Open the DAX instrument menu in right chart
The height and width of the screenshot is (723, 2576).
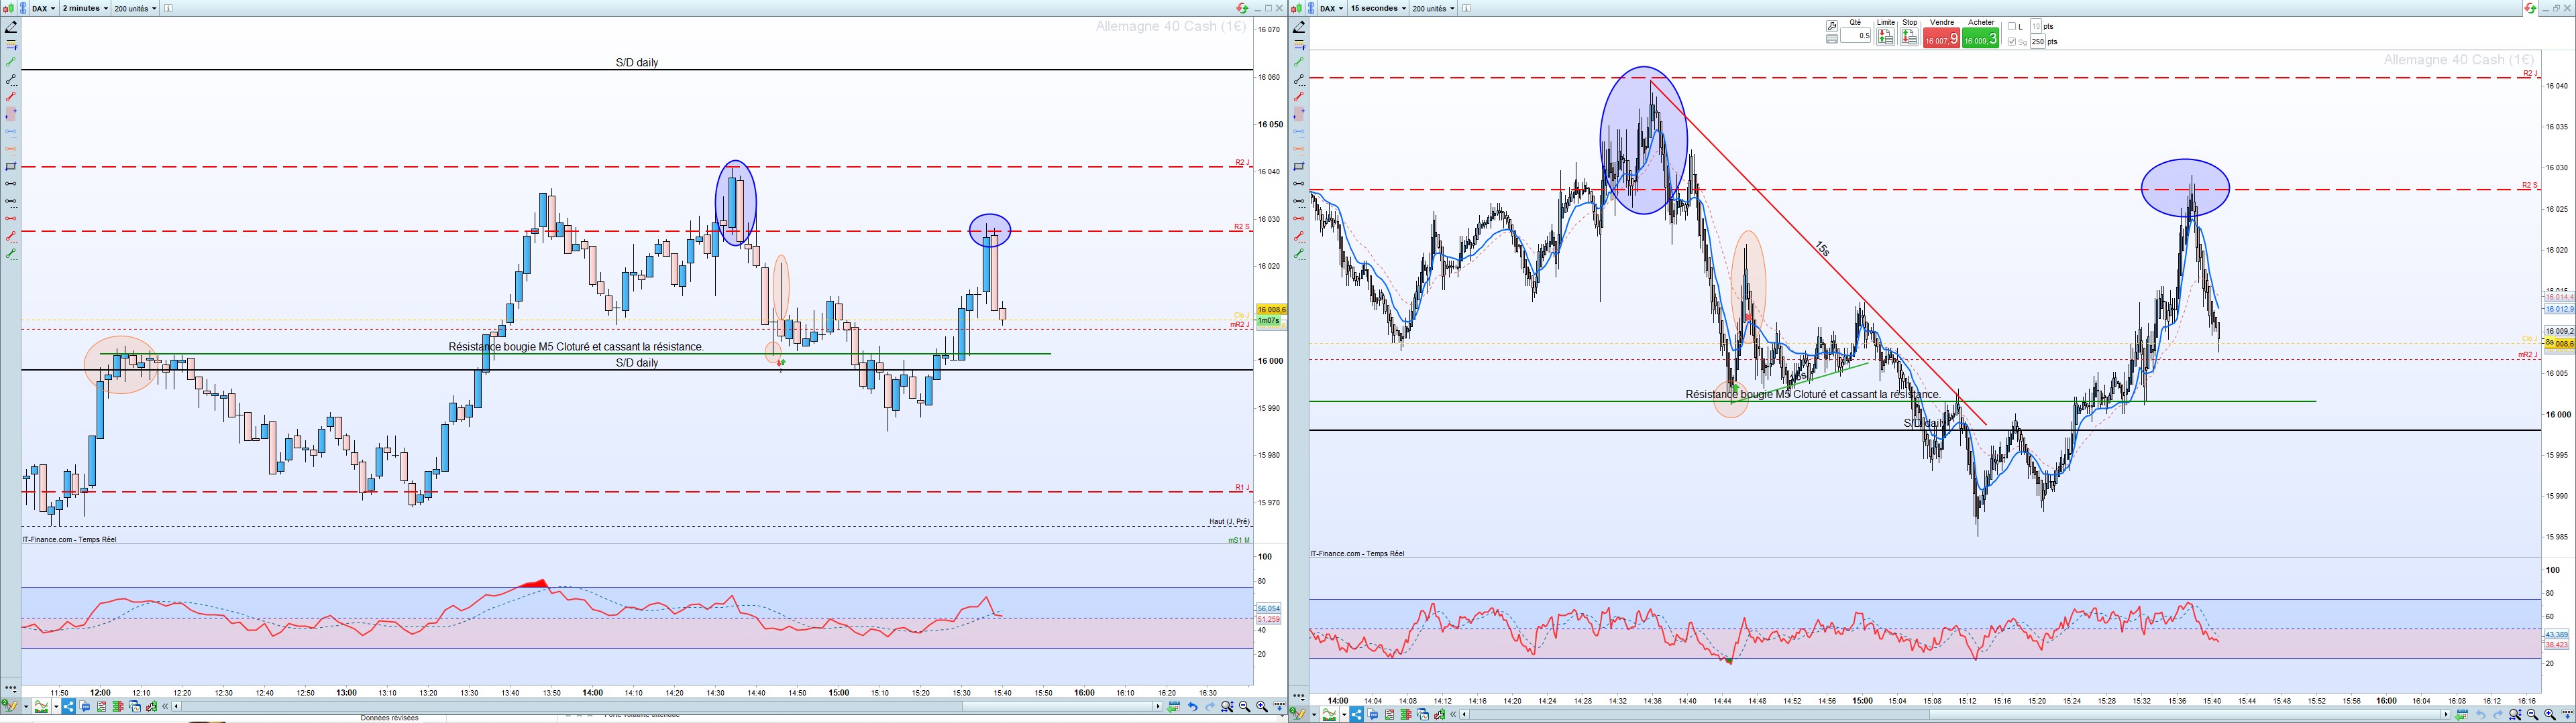click(x=1330, y=8)
